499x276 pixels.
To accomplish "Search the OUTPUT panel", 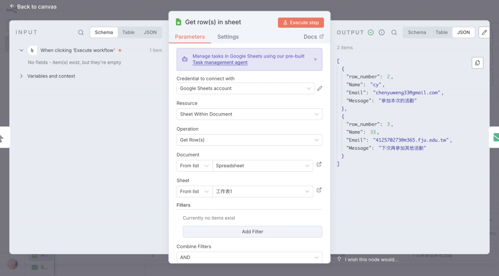I will [x=394, y=33].
